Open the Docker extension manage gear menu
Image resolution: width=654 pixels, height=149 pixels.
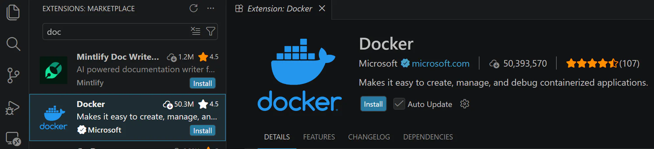click(x=465, y=104)
